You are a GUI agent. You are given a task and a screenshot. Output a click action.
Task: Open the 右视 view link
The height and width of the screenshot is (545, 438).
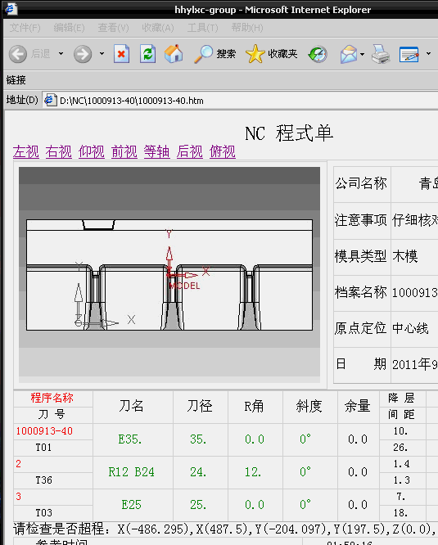59,152
